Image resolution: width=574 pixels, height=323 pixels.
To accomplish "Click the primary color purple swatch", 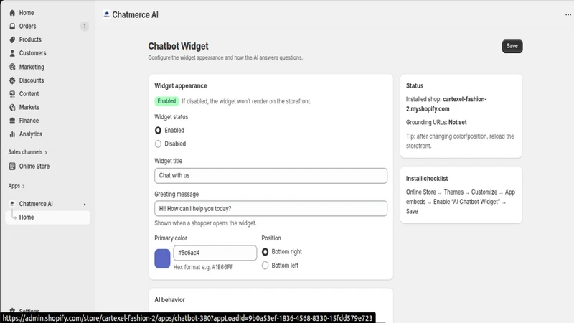I will 162,258.
